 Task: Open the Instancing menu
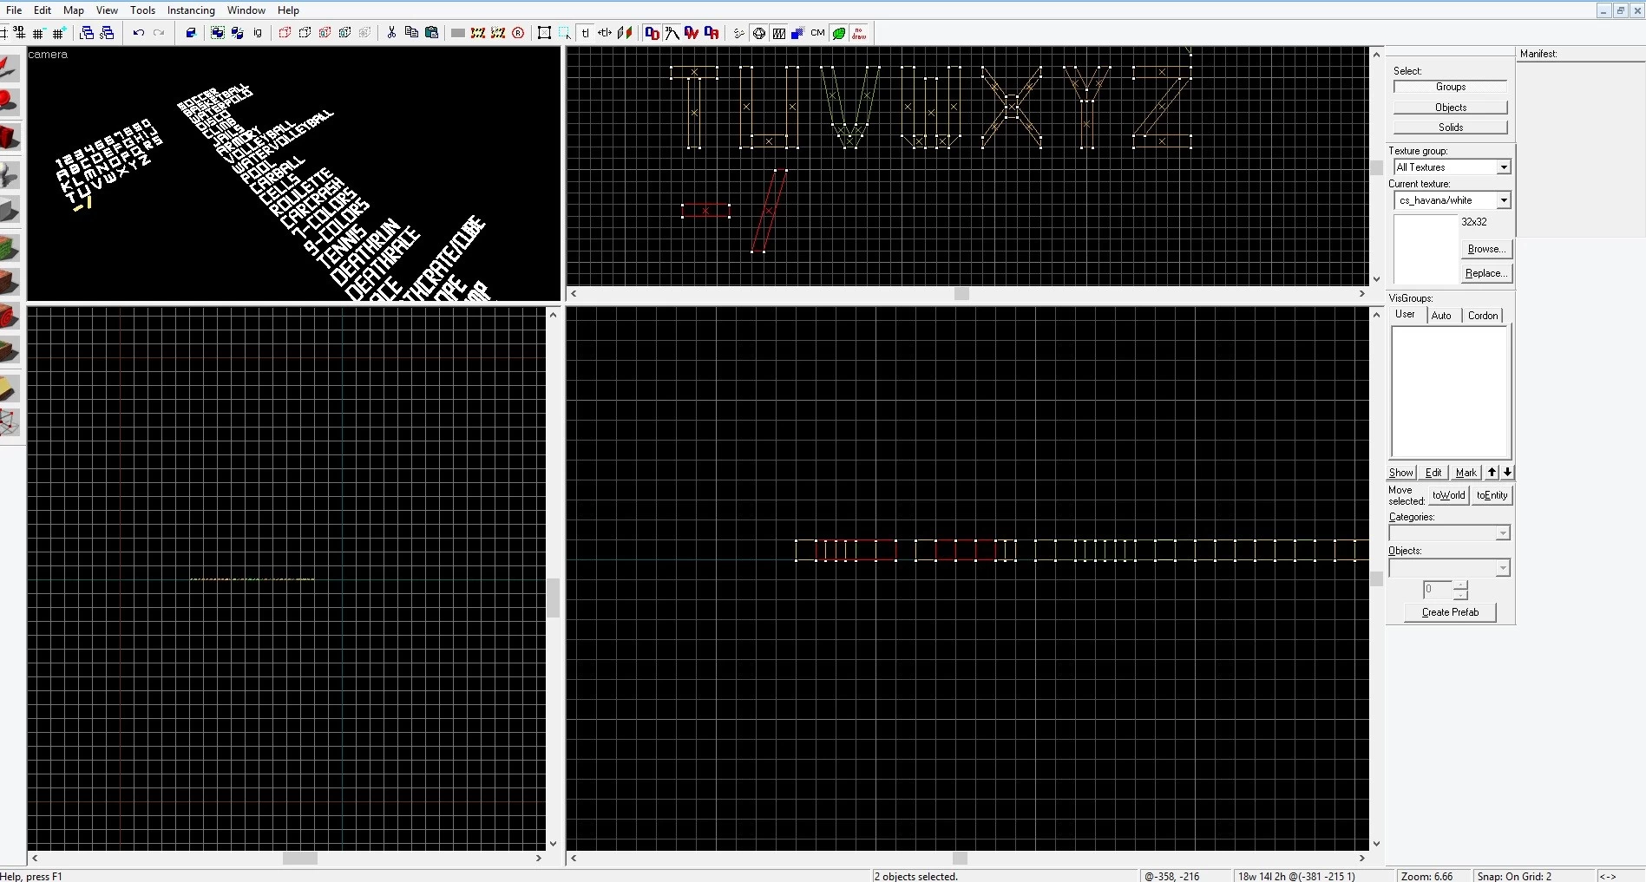click(x=191, y=10)
